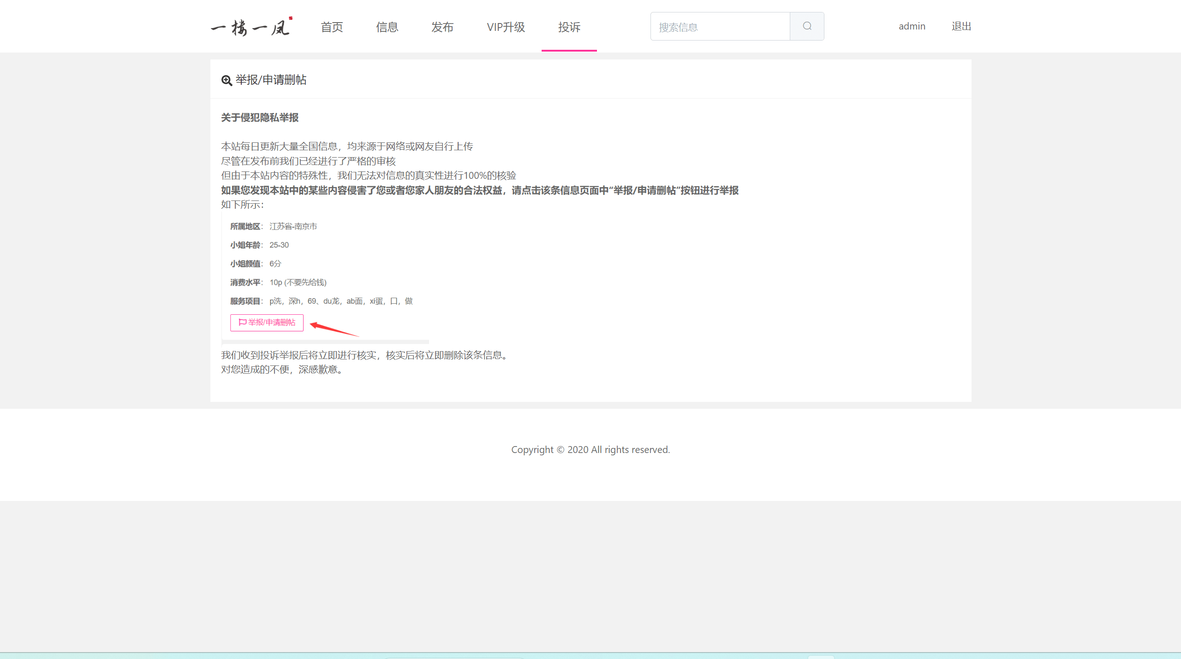Click the 关于侵犯隐私举报 subtitle

click(x=260, y=118)
